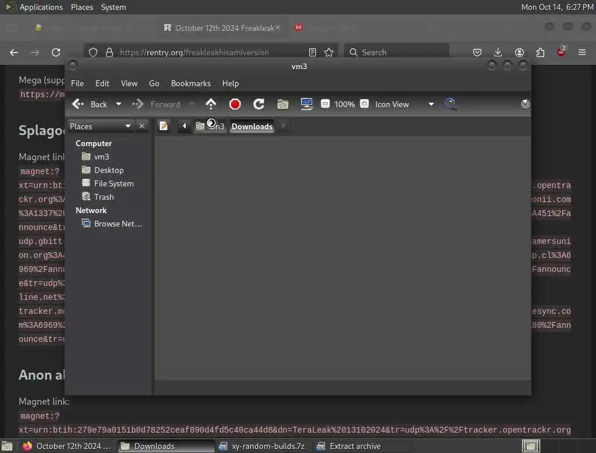This screenshot has width=596, height=453.
Task: Click the Firefox tracking protection shield icon
Action: point(93,52)
